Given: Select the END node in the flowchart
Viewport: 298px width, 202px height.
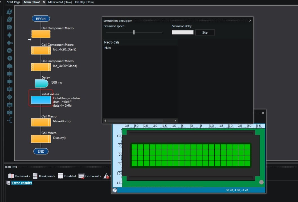Looking at the screenshot, I should pos(41,151).
